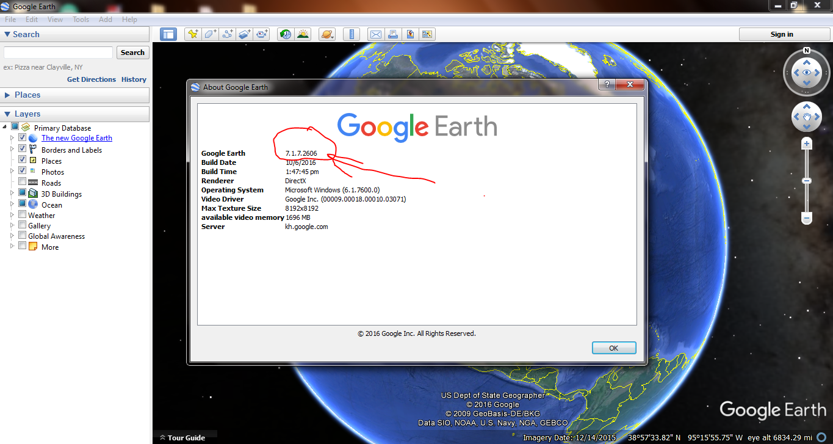The image size is (833, 444).
Task: Enable the Roads layer
Action: pyautogui.click(x=22, y=183)
